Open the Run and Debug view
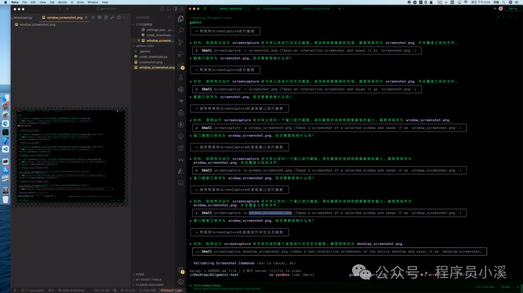This screenshot has height=293, width=523. tap(181, 54)
